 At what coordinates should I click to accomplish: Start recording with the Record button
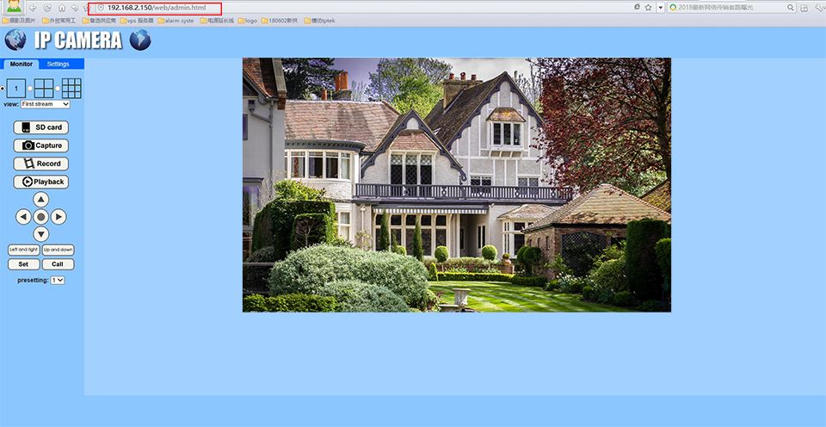41,164
